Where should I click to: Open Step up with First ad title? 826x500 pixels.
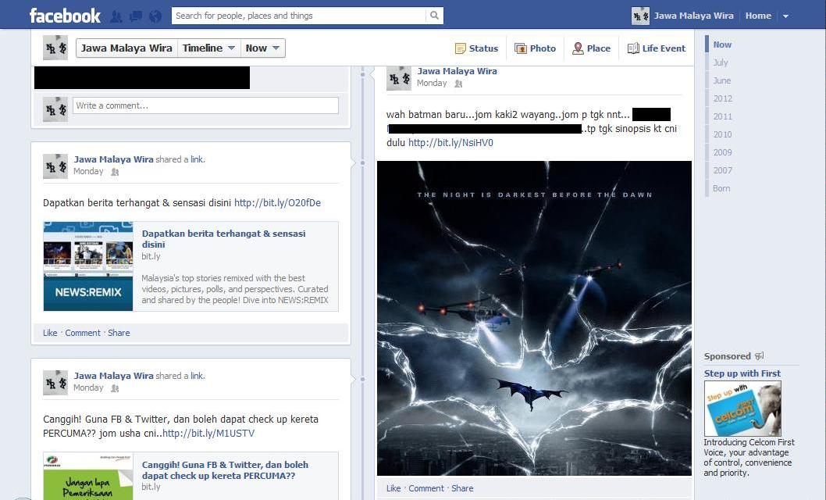(742, 373)
